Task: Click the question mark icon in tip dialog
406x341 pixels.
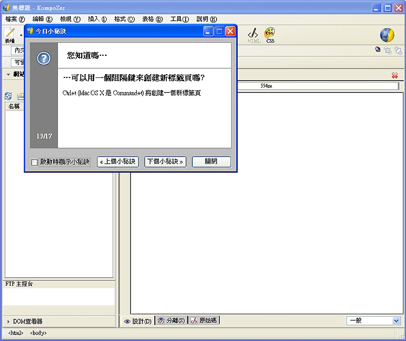Action: (44, 58)
